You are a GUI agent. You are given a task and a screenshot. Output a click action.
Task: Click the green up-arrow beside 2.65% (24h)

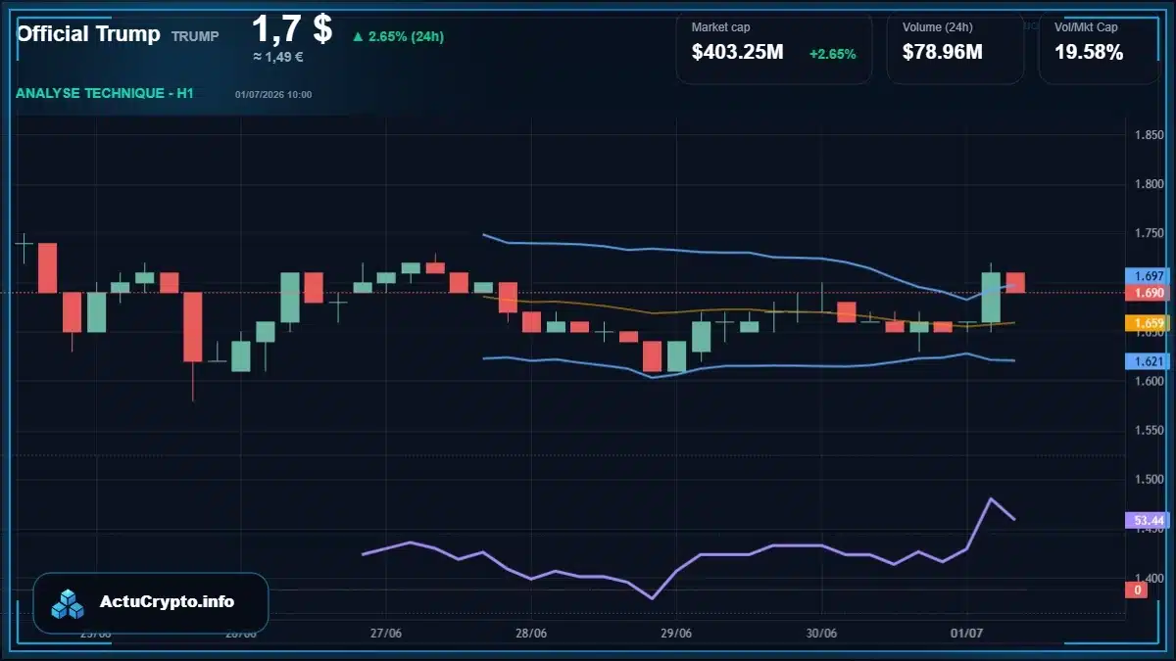[x=358, y=37]
